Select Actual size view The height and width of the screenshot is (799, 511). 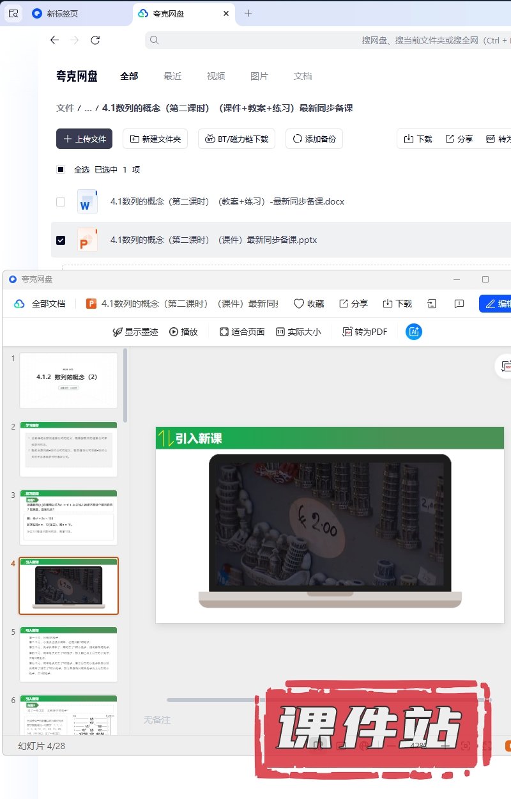point(298,332)
